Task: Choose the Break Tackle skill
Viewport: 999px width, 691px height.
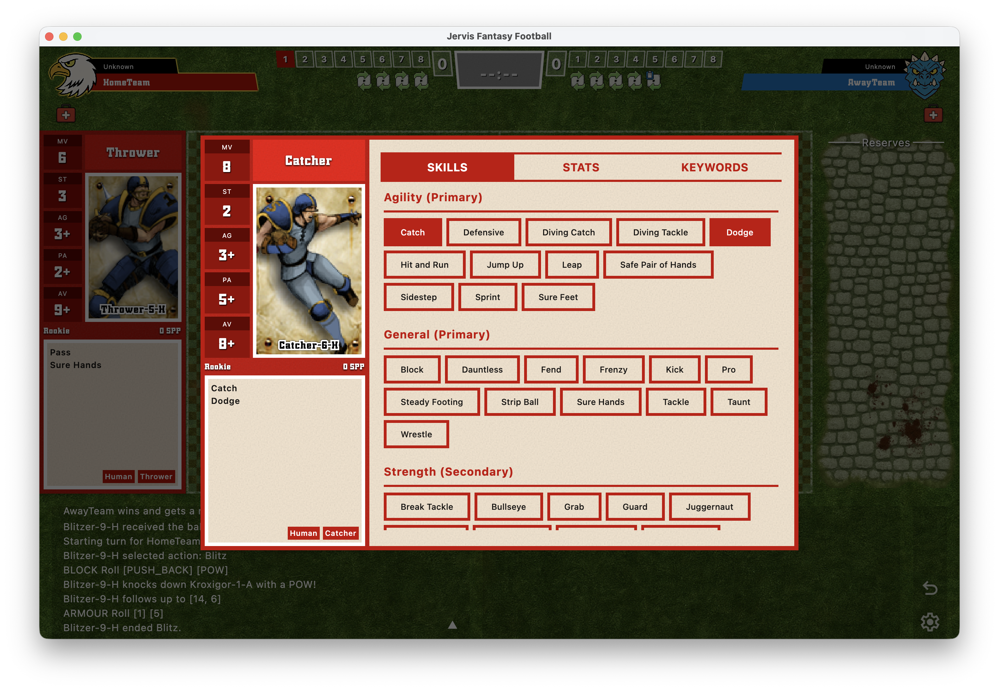Action: coord(426,507)
